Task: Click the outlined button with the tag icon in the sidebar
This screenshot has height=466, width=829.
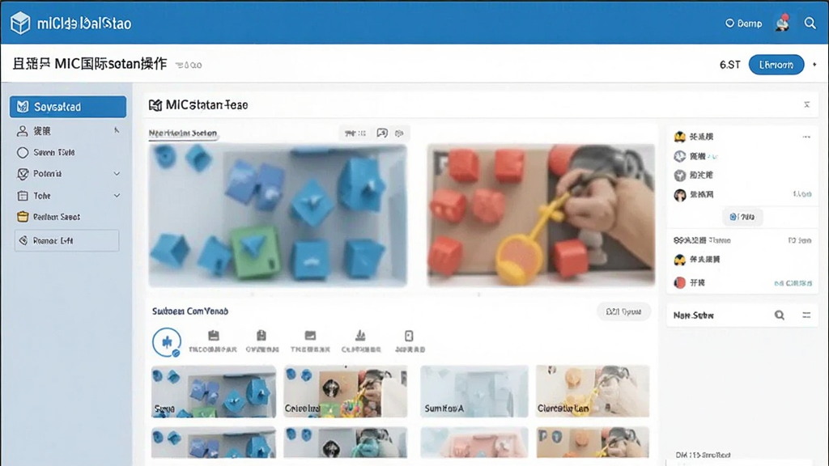Action: click(66, 240)
